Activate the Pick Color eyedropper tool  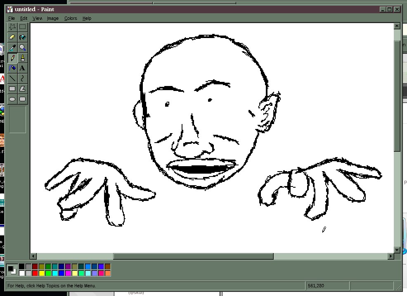pos(12,48)
